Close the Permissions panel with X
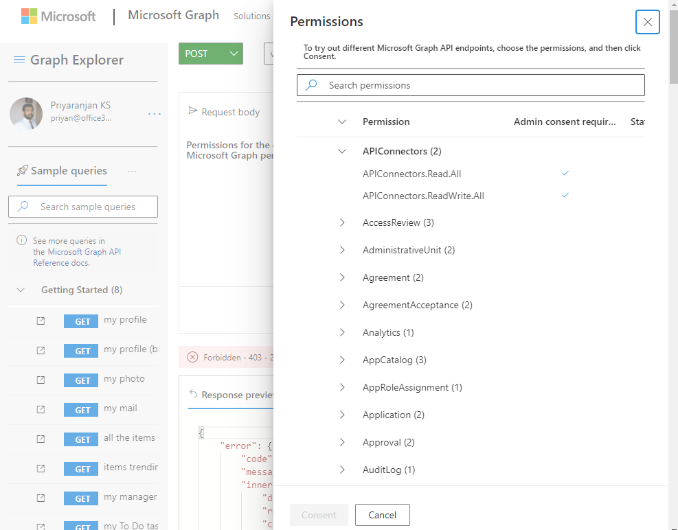The height and width of the screenshot is (530, 678). coord(647,22)
